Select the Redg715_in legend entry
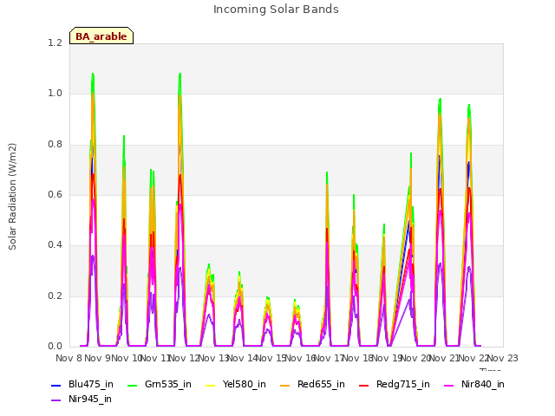The width and height of the screenshot is (555, 416). click(x=395, y=384)
